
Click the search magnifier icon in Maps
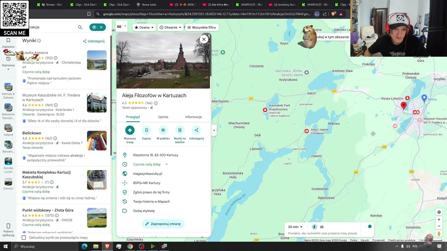click(x=80, y=27)
